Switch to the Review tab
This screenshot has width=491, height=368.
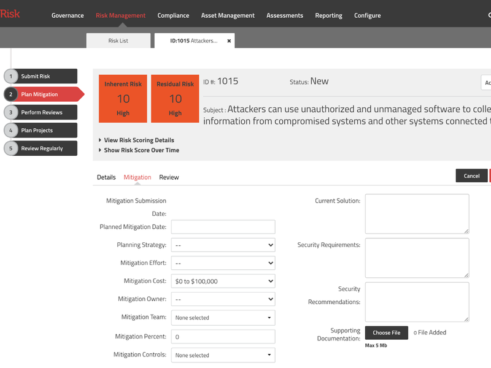tap(169, 177)
